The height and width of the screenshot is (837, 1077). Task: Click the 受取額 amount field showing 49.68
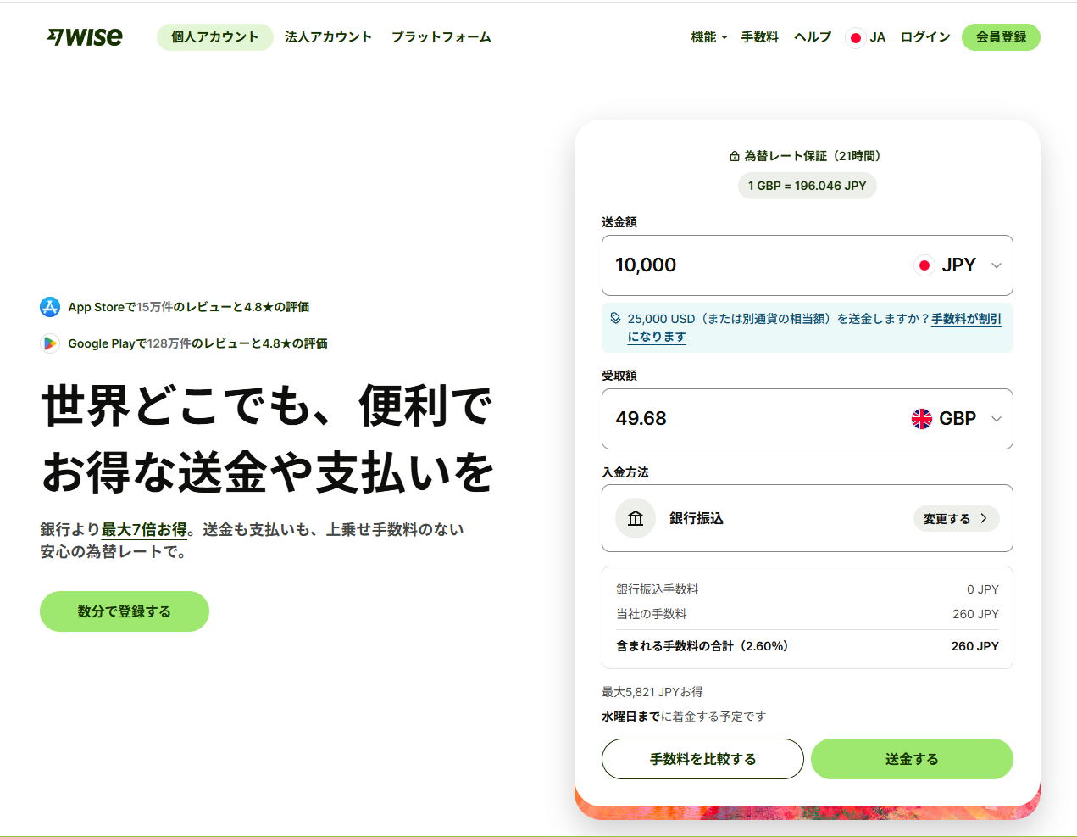tap(808, 419)
